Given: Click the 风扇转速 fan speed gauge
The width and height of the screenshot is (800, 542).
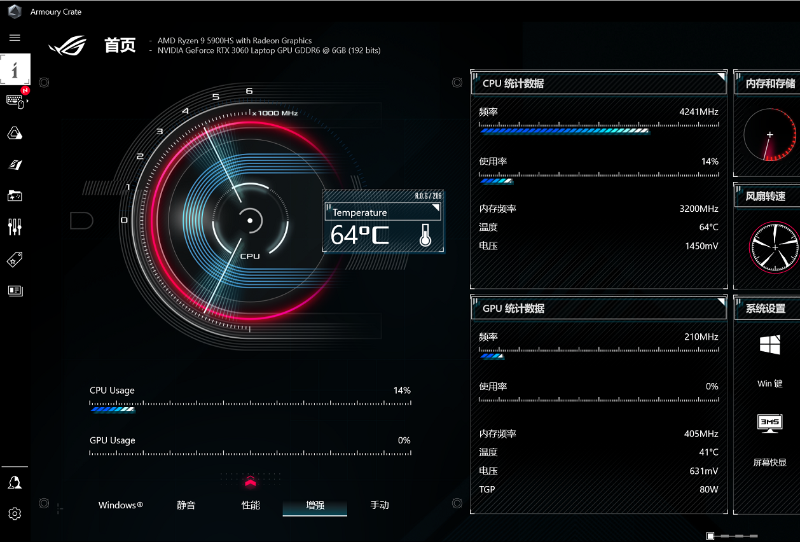Looking at the screenshot, I should click(x=774, y=247).
